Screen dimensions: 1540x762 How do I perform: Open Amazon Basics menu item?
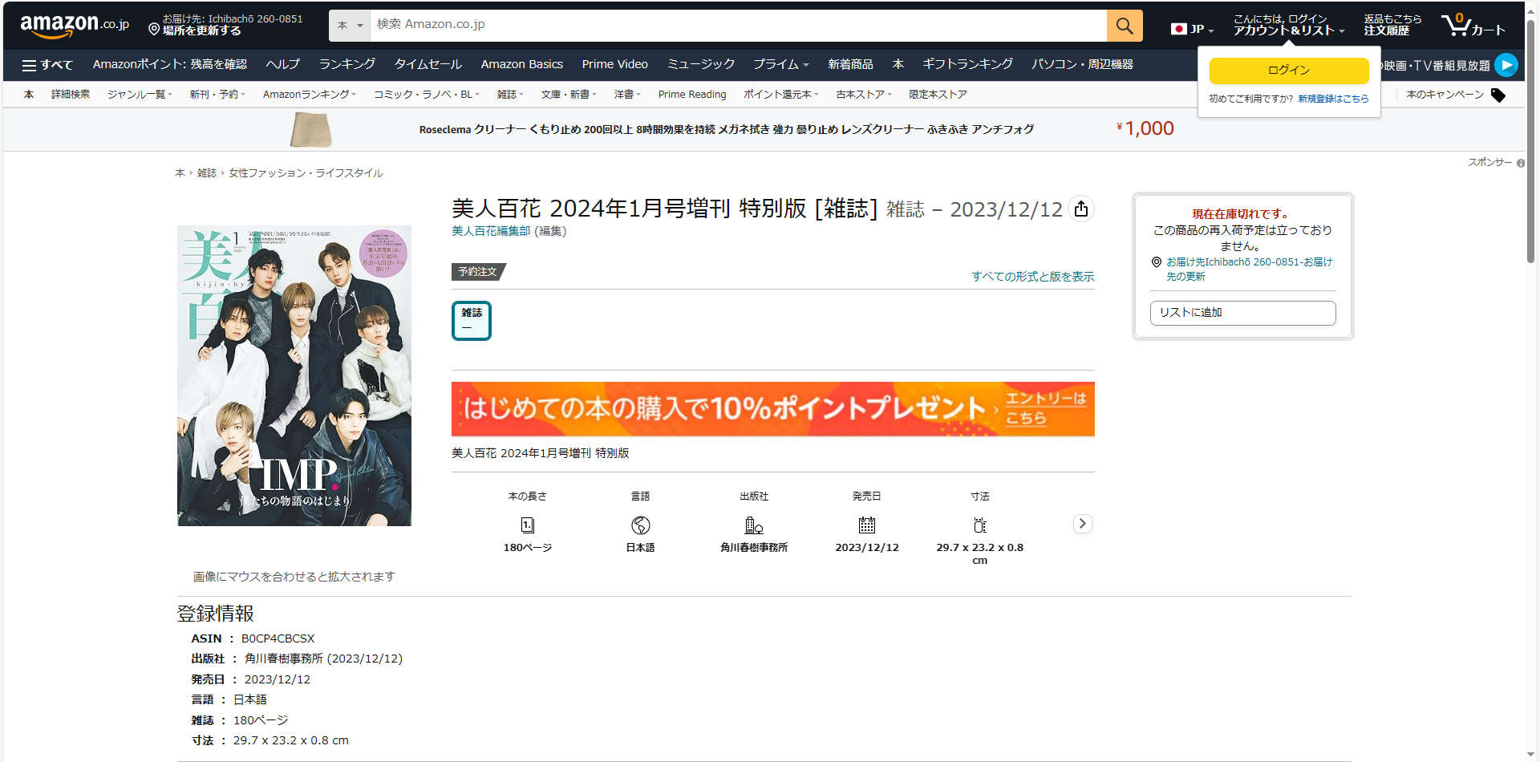tap(521, 64)
